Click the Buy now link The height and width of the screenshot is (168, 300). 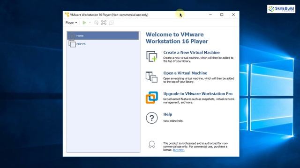tap(179, 150)
